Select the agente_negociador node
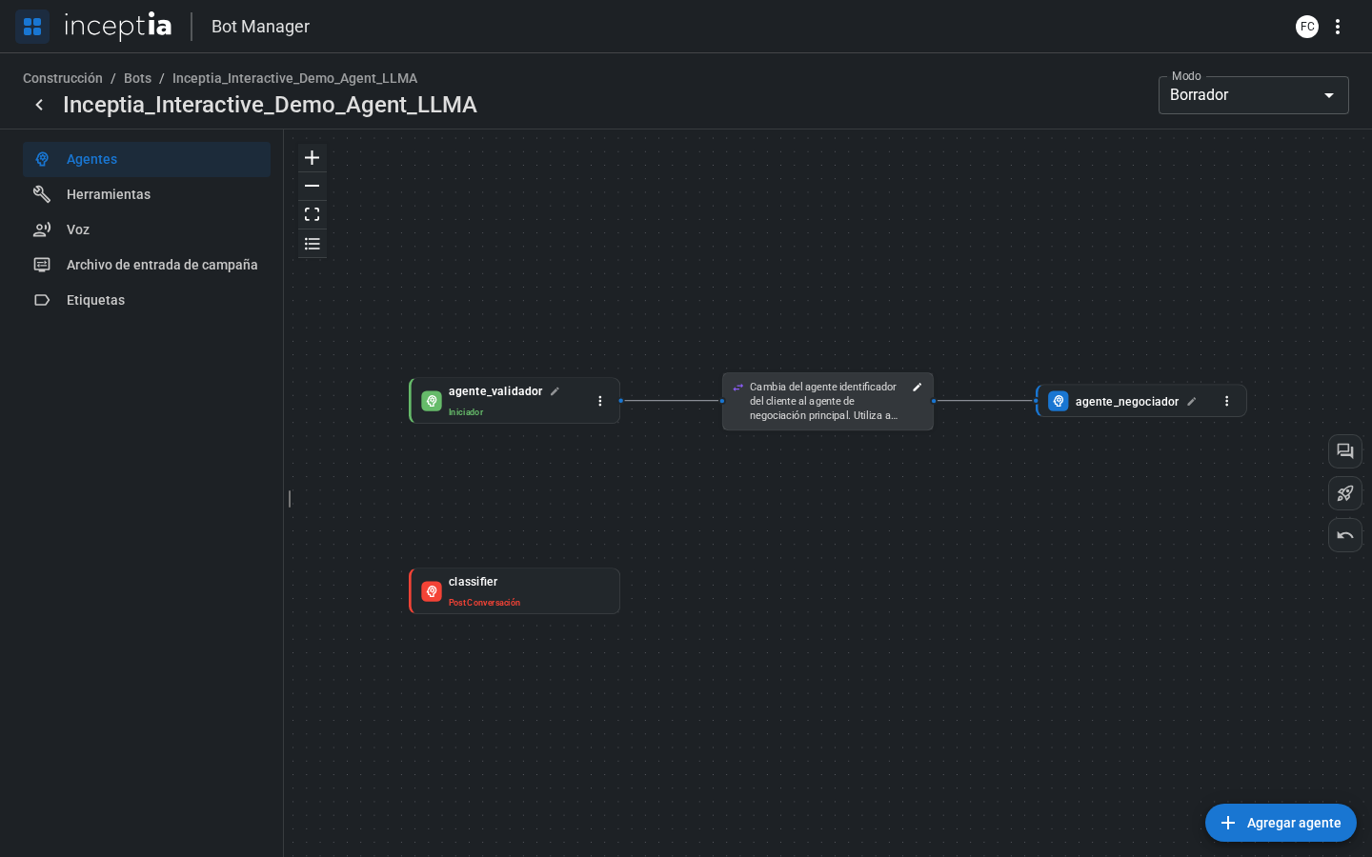The width and height of the screenshot is (1372, 857). coord(1141,401)
